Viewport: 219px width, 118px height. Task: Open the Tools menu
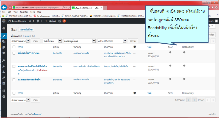(x=32, y=12)
